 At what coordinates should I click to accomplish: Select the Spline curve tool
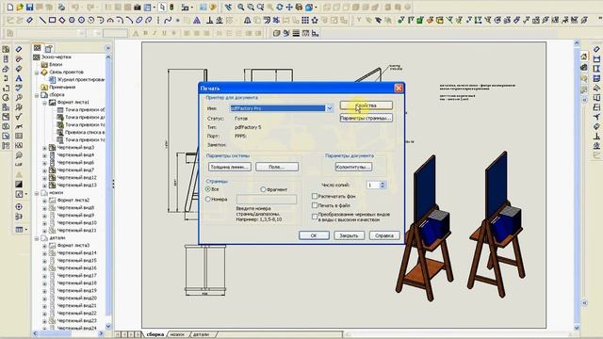tap(168, 20)
